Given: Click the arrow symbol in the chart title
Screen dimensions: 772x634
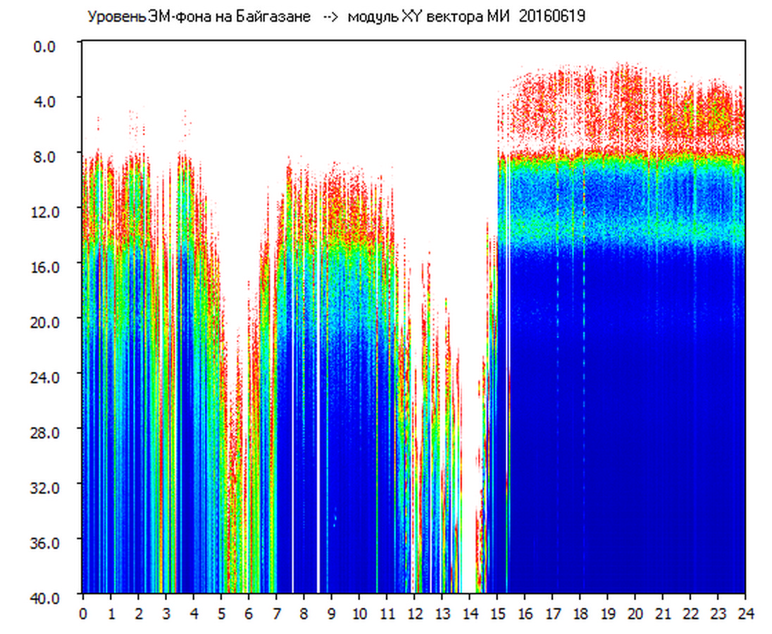Looking at the screenshot, I should coord(330,16).
